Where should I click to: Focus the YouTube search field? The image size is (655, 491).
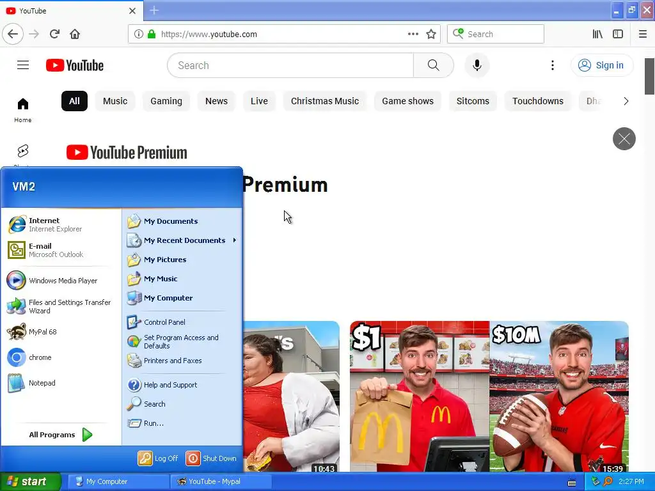290,65
